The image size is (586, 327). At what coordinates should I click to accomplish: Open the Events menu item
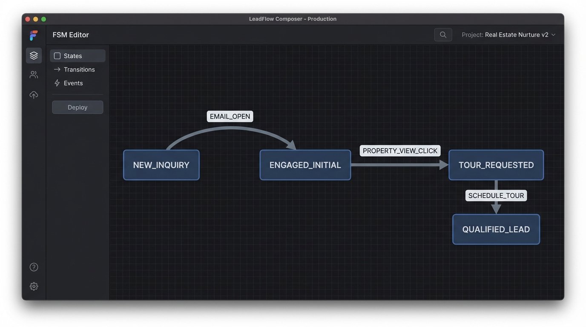pyautogui.click(x=73, y=83)
